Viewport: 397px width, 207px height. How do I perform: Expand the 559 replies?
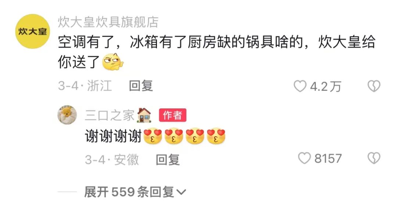(135, 192)
